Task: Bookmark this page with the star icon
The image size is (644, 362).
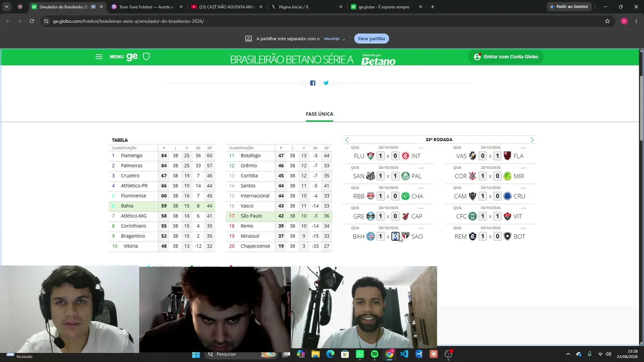Action: (x=607, y=21)
